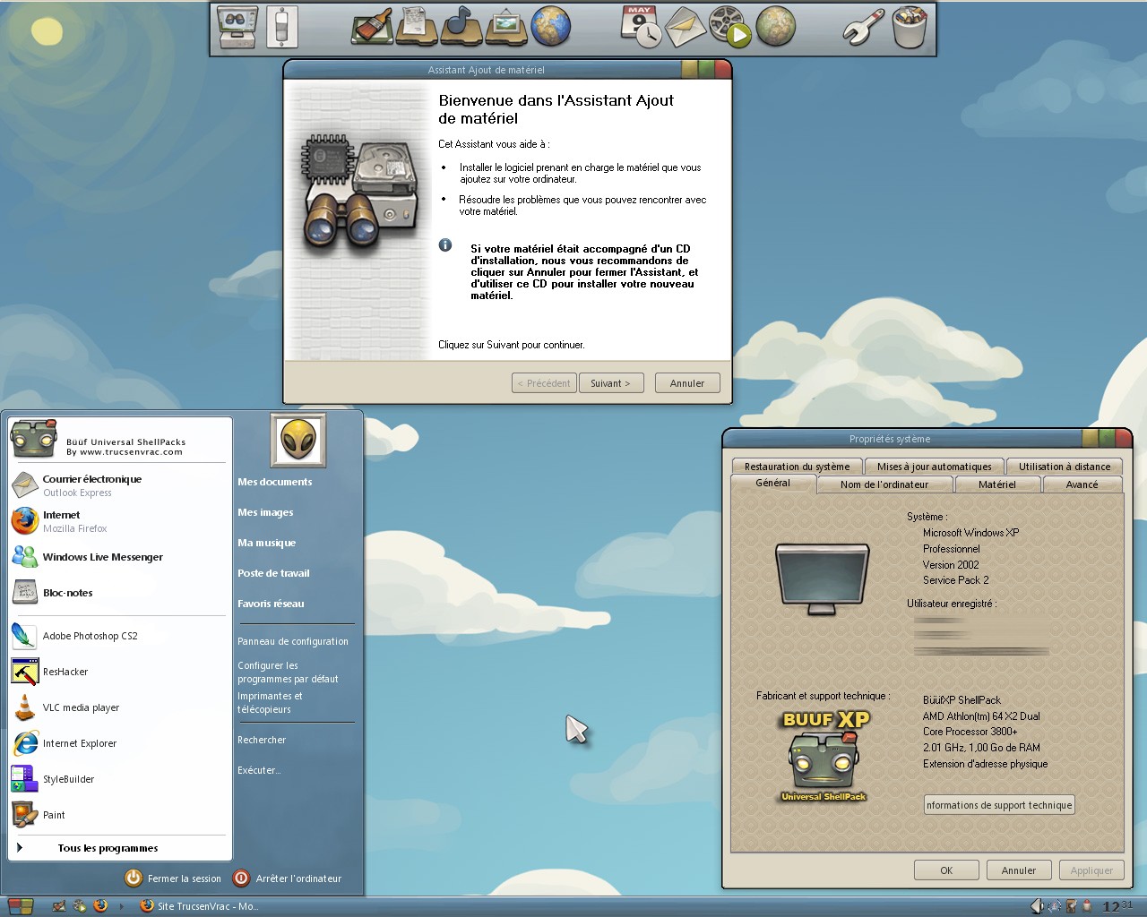The image size is (1147, 917).
Task: Click Annuler in Propriétés système
Action: pyautogui.click(x=1019, y=870)
